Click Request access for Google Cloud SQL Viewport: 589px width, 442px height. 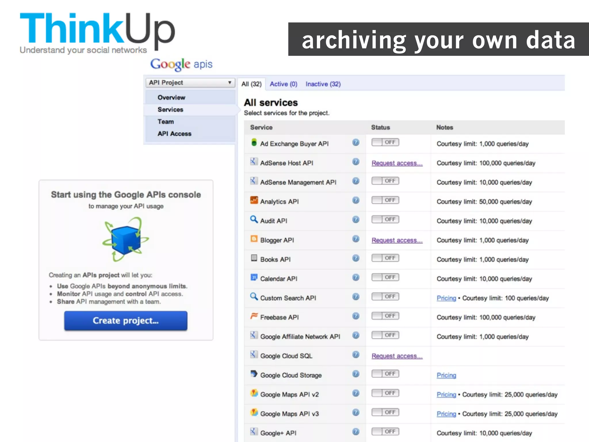[x=397, y=356]
